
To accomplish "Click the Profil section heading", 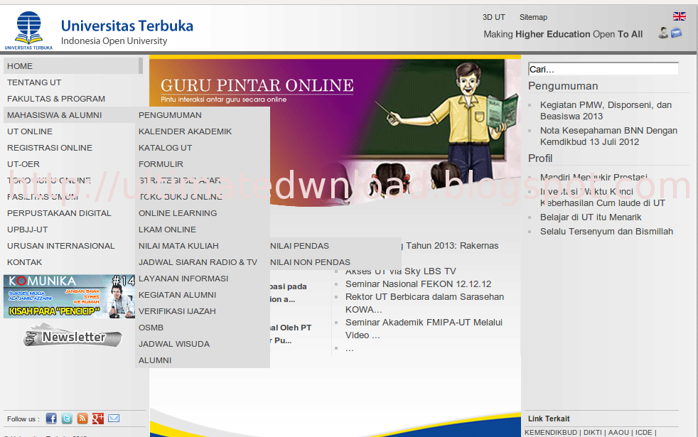I will click(x=540, y=158).
